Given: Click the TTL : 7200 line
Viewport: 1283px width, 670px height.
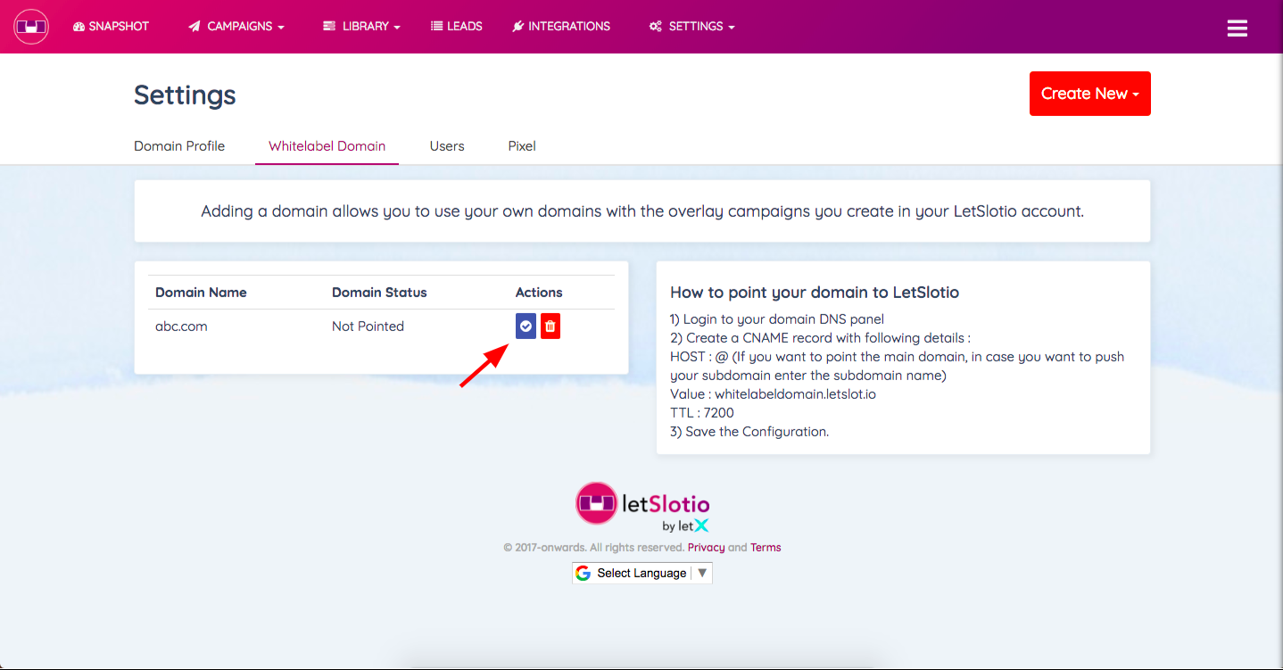Looking at the screenshot, I should tap(702, 412).
